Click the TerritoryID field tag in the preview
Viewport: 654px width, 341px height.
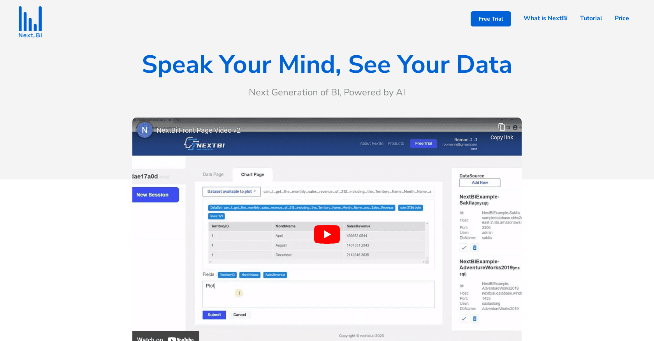(227, 275)
